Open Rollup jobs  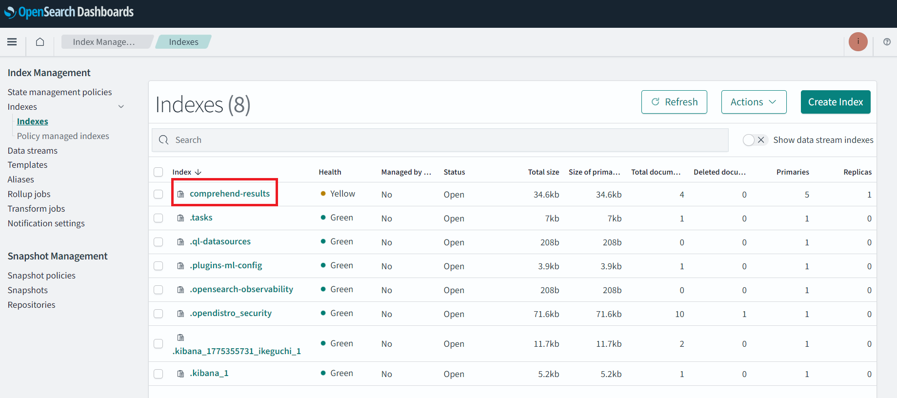click(x=29, y=194)
